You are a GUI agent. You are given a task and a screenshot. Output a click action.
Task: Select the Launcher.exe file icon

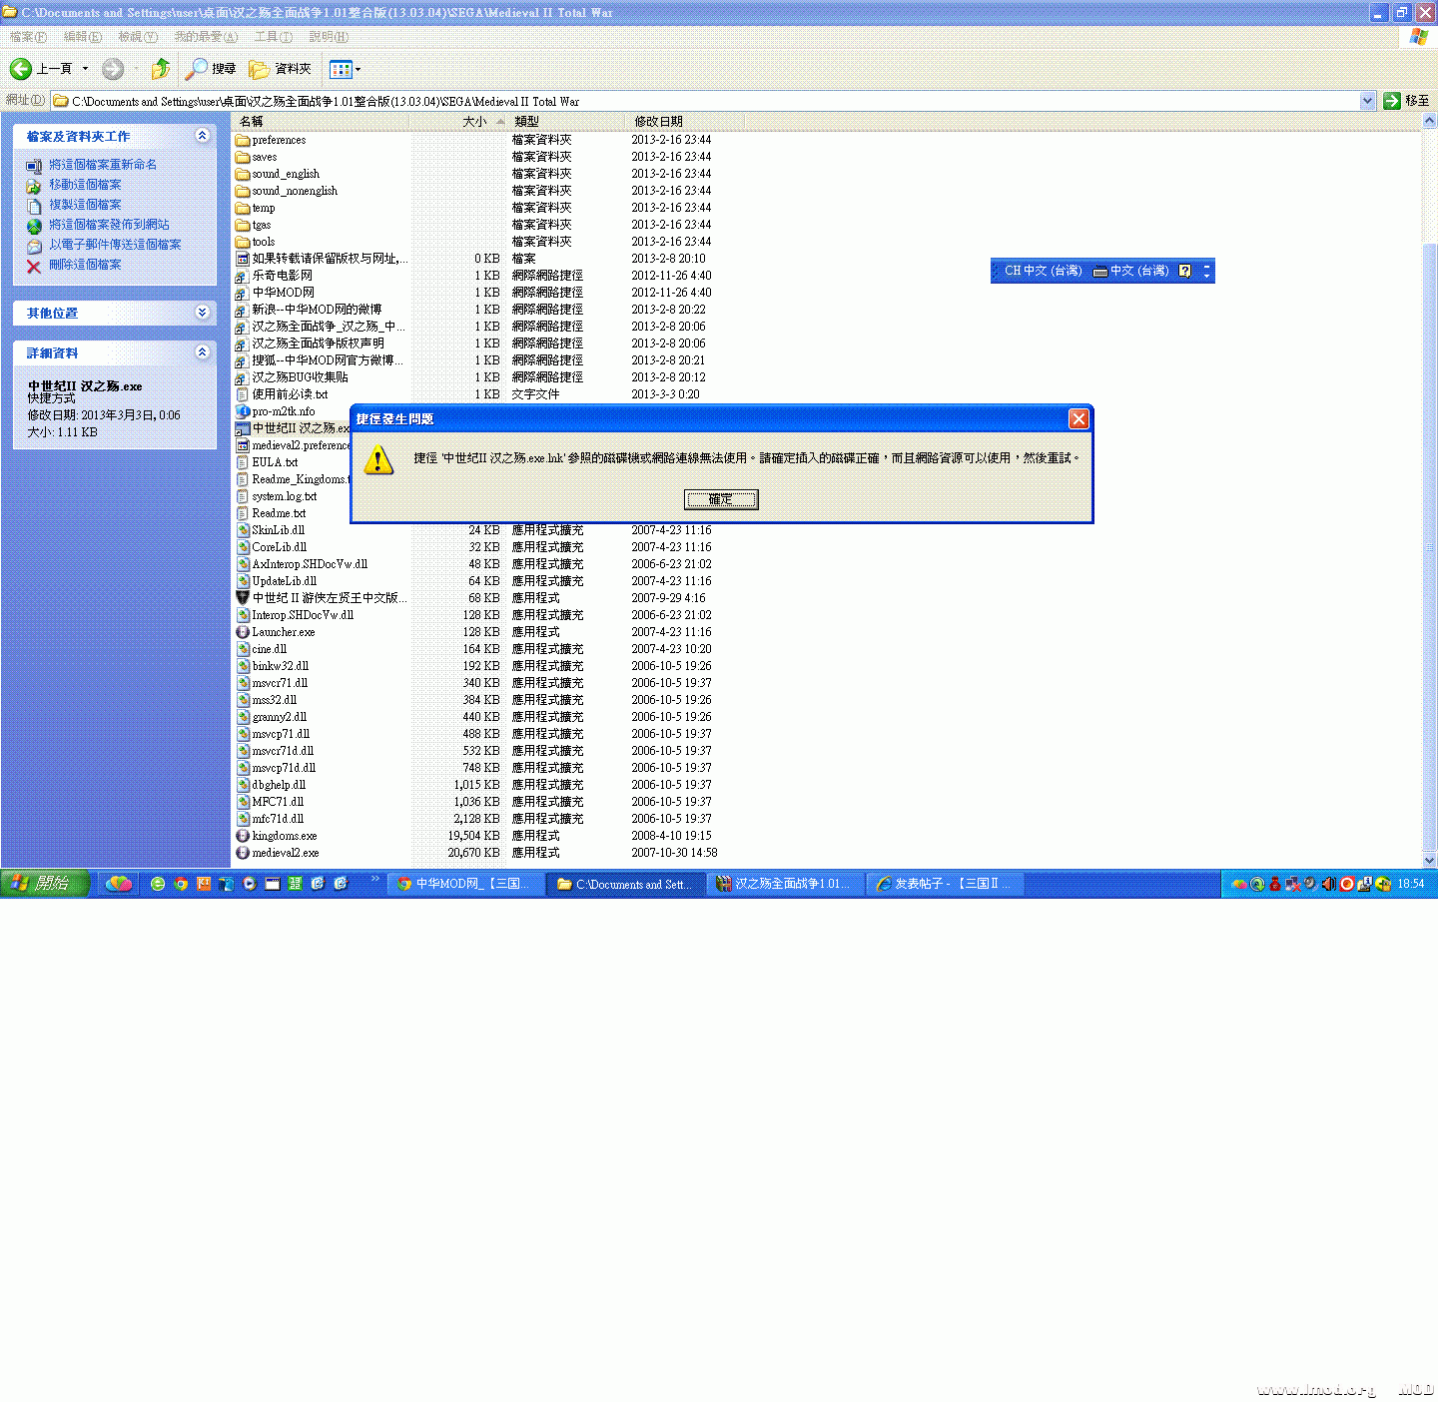243,632
